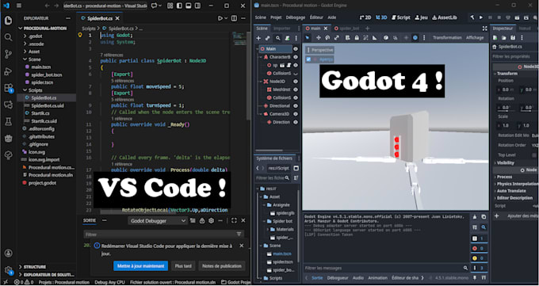Click Plus tard button in update notification
The image size is (539, 286).
183,265
